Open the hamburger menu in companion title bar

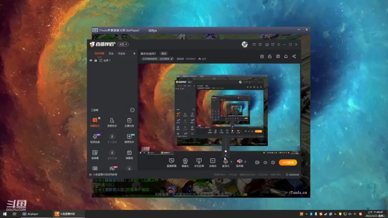pos(278,45)
